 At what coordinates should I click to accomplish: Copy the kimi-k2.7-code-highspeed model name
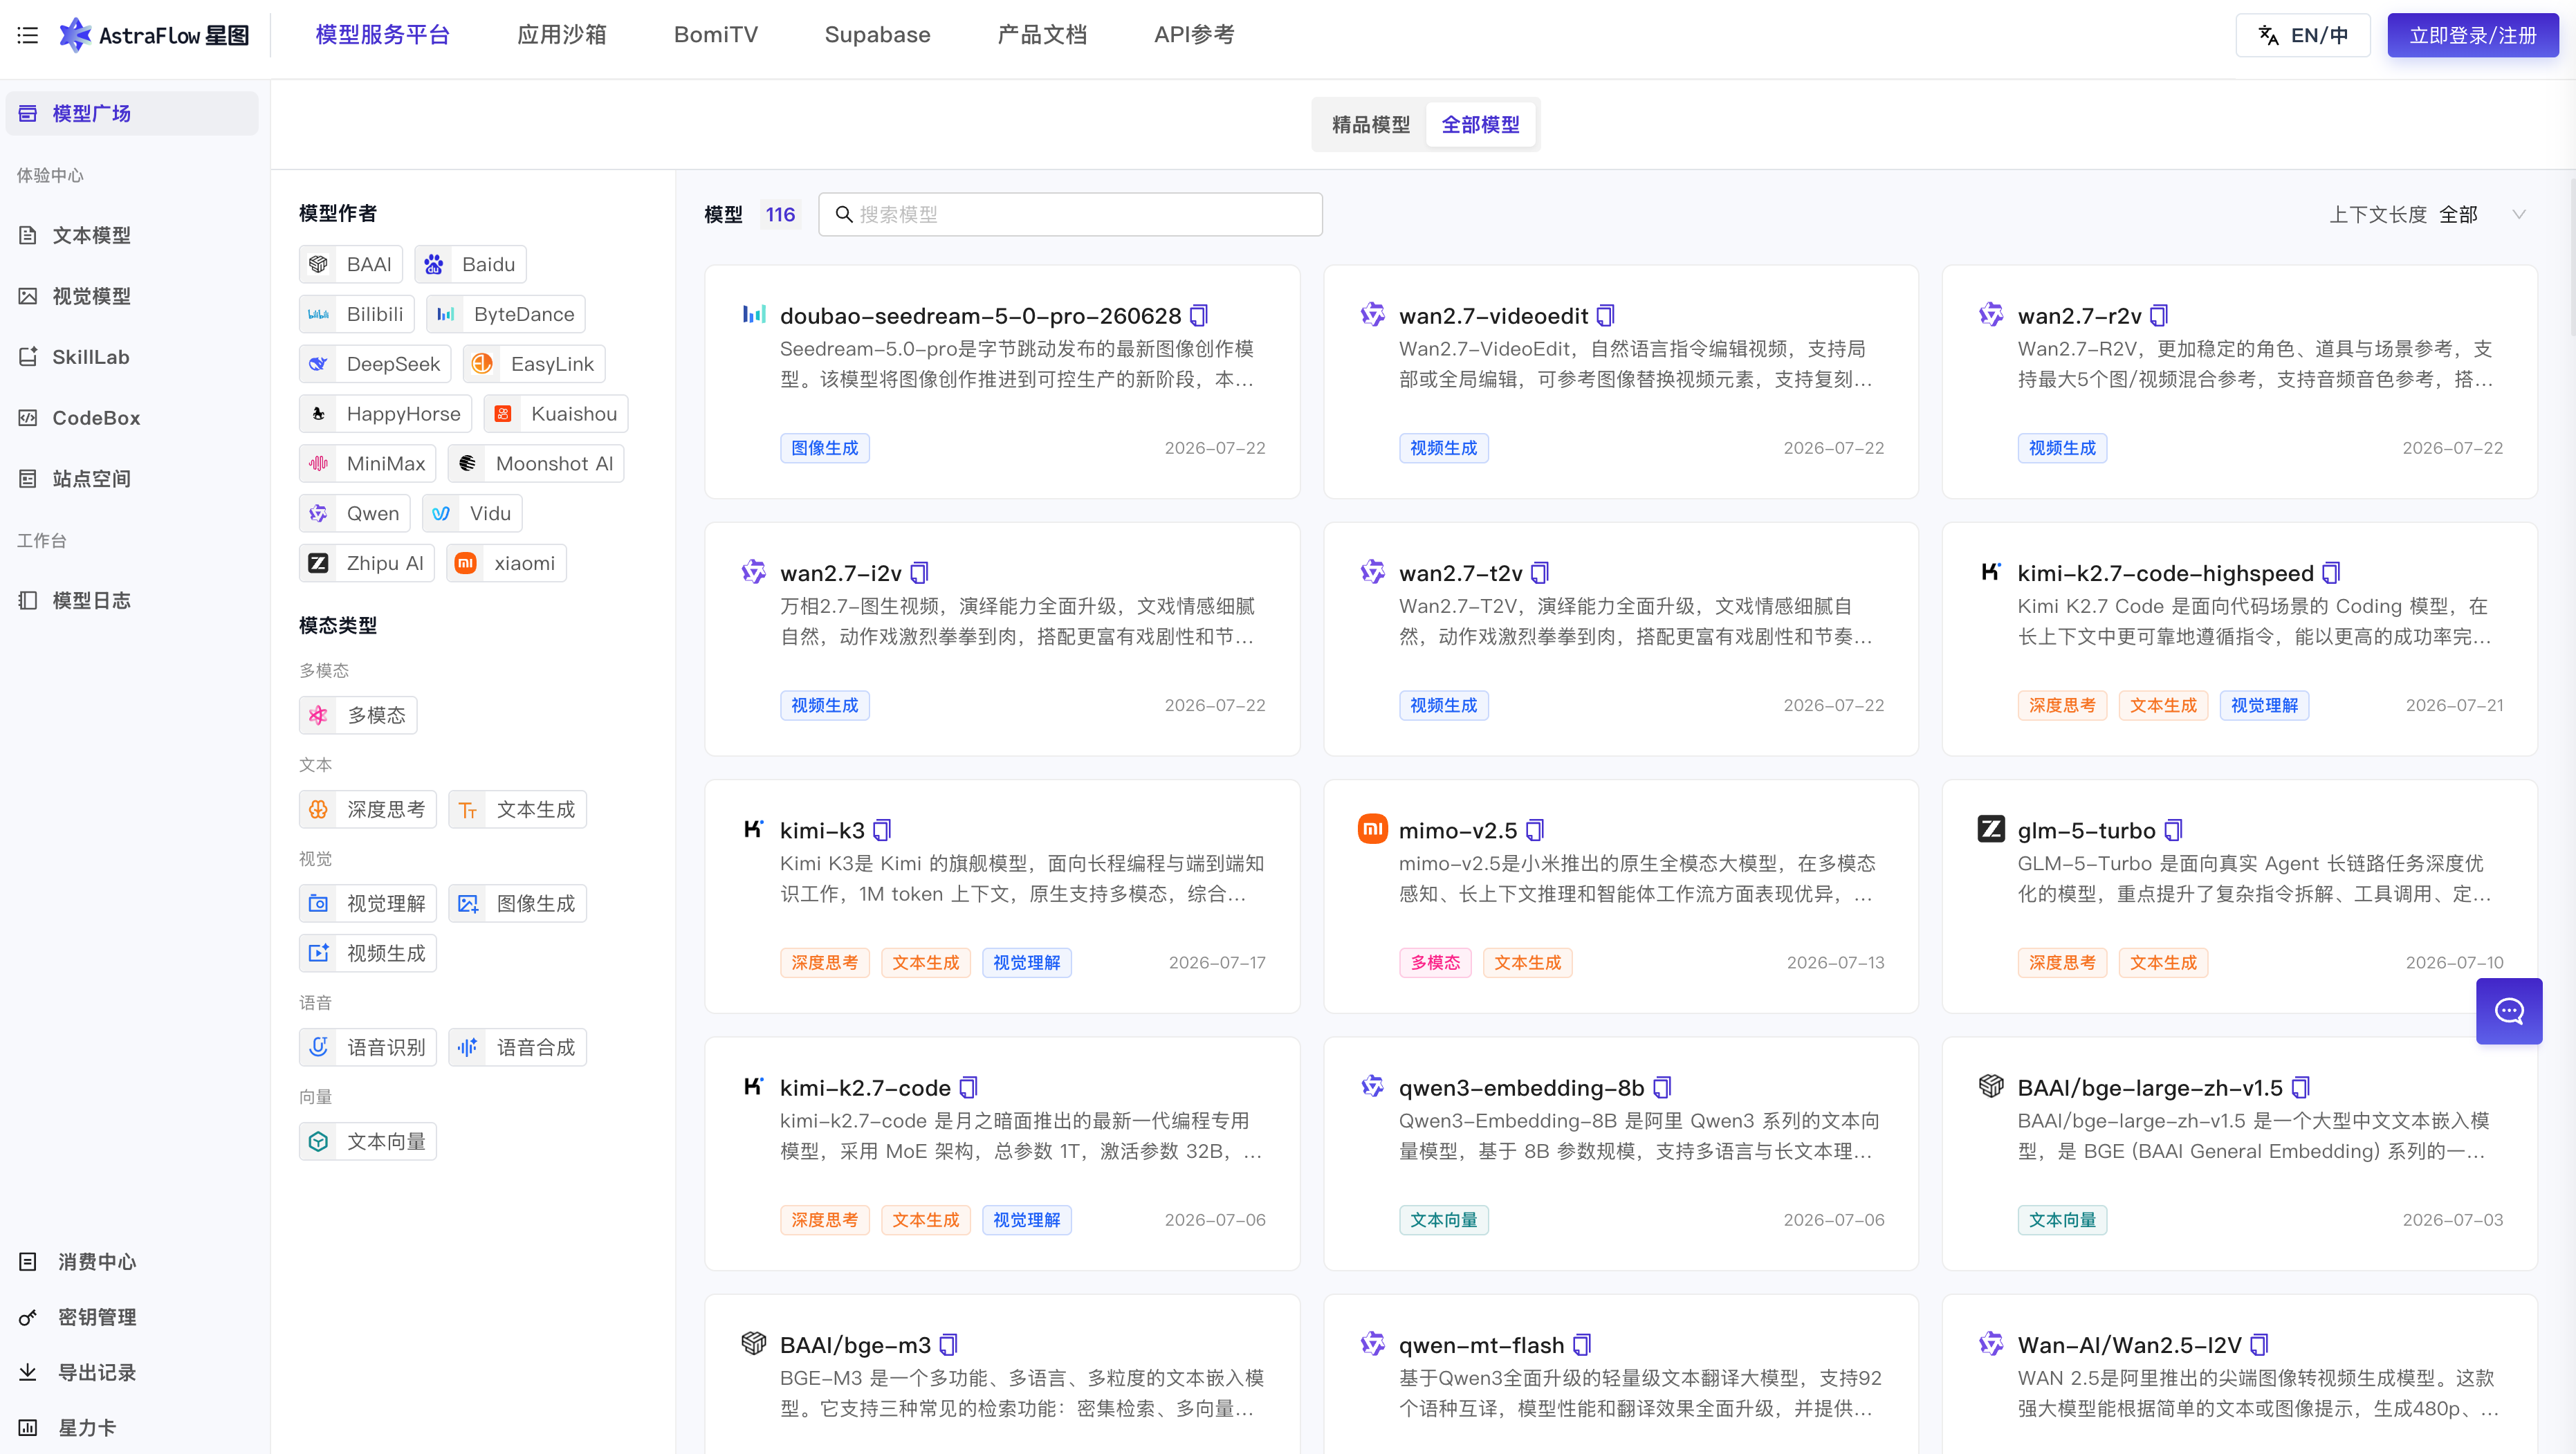pos(2331,573)
